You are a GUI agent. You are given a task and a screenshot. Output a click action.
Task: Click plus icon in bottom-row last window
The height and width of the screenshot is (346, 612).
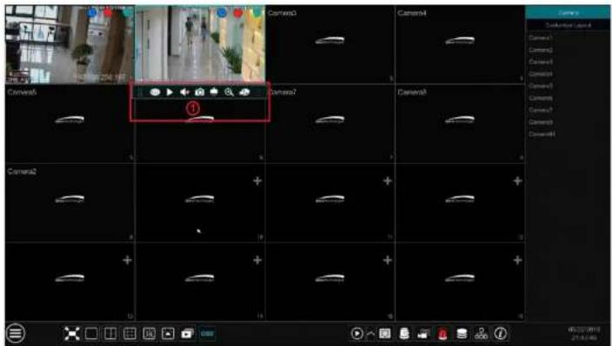tap(517, 260)
